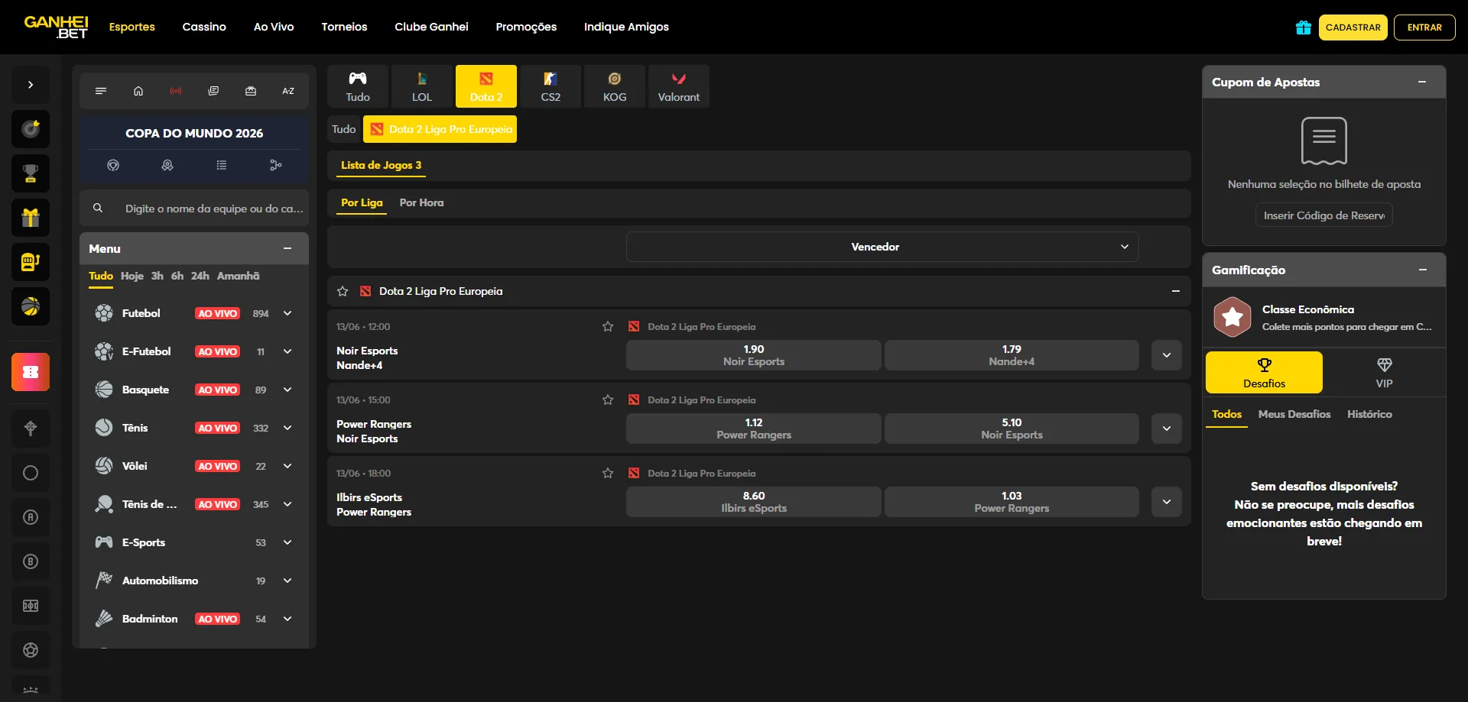Select the CS2 game filter

point(550,86)
